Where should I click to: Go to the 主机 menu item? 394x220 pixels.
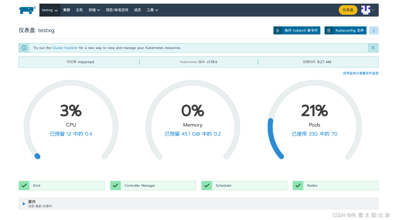point(79,10)
